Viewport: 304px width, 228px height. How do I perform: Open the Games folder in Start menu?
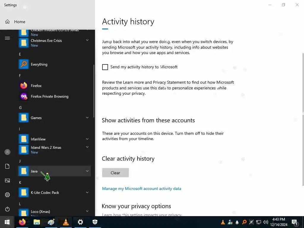pyautogui.click(x=54, y=118)
